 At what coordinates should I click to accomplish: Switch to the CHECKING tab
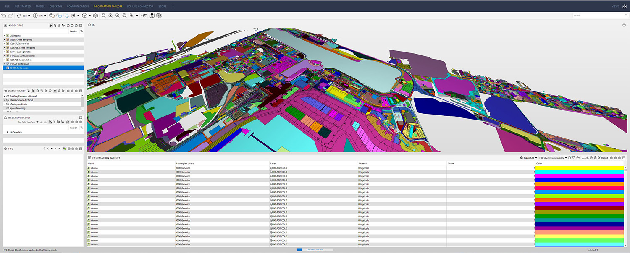55,6
